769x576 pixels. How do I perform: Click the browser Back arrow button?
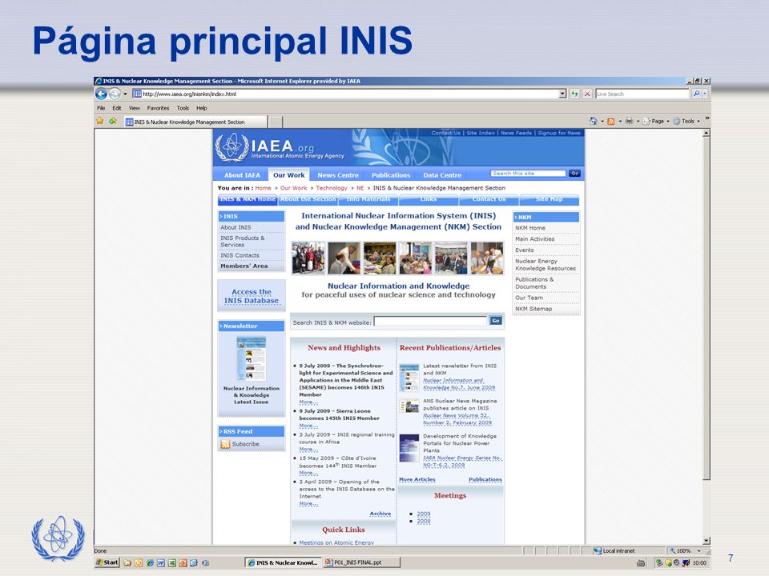tap(101, 94)
